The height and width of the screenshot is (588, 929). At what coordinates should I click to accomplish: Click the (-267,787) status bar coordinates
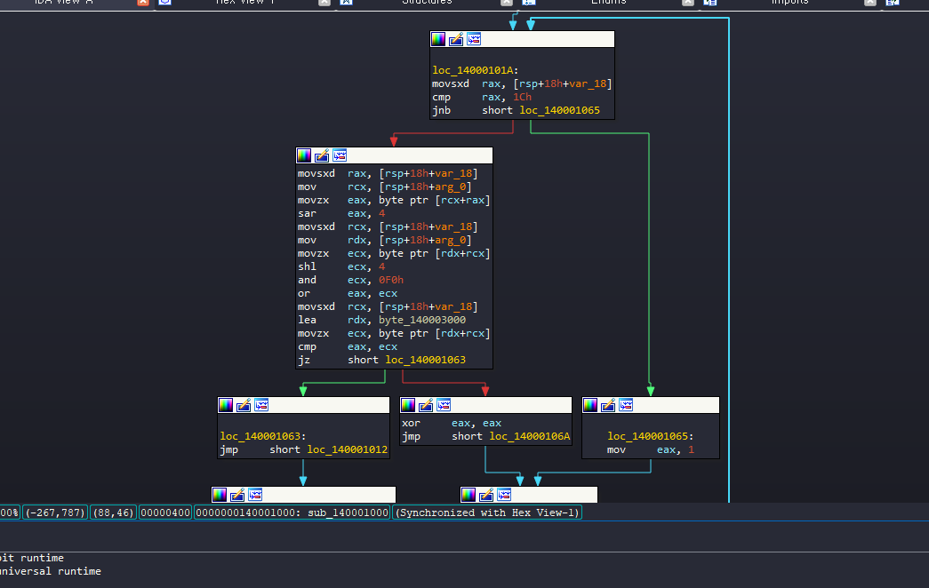55,513
